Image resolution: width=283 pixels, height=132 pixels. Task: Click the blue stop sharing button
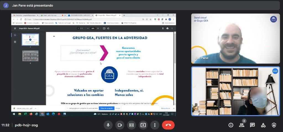point(106,108)
